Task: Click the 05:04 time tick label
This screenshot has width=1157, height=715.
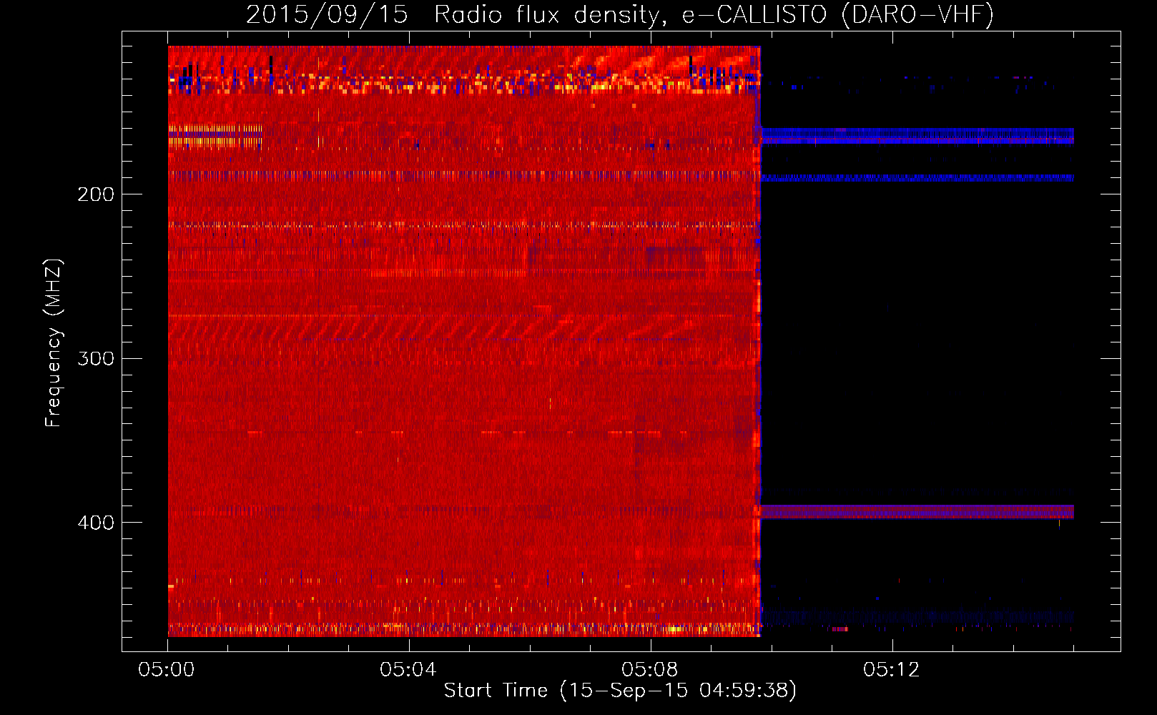Action: 408,669
